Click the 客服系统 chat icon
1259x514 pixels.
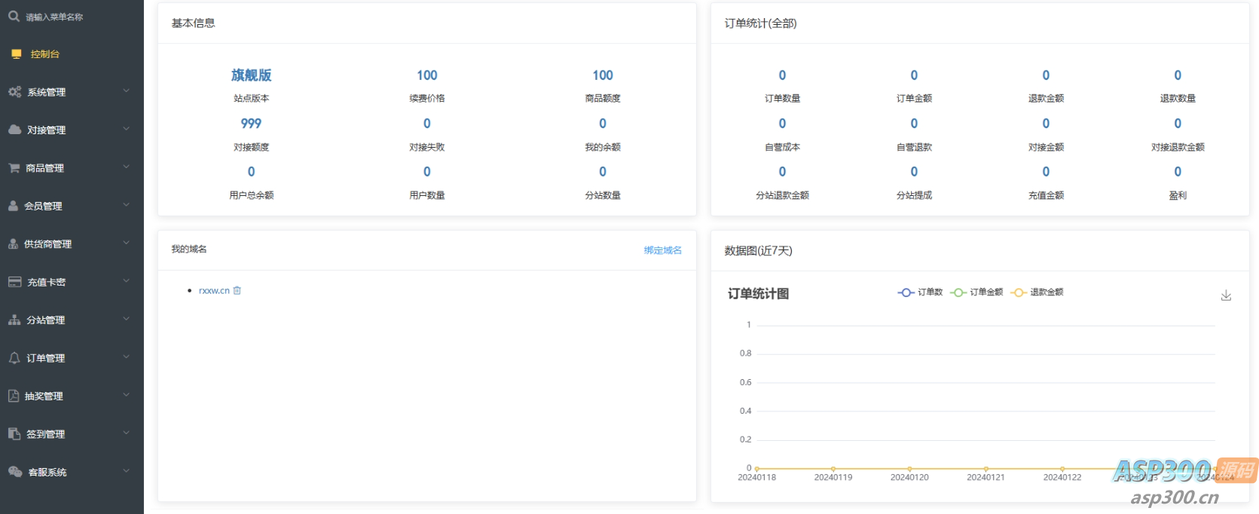[x=15, y=472]
